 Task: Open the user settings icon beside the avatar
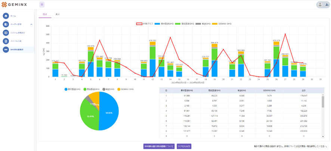327,4
